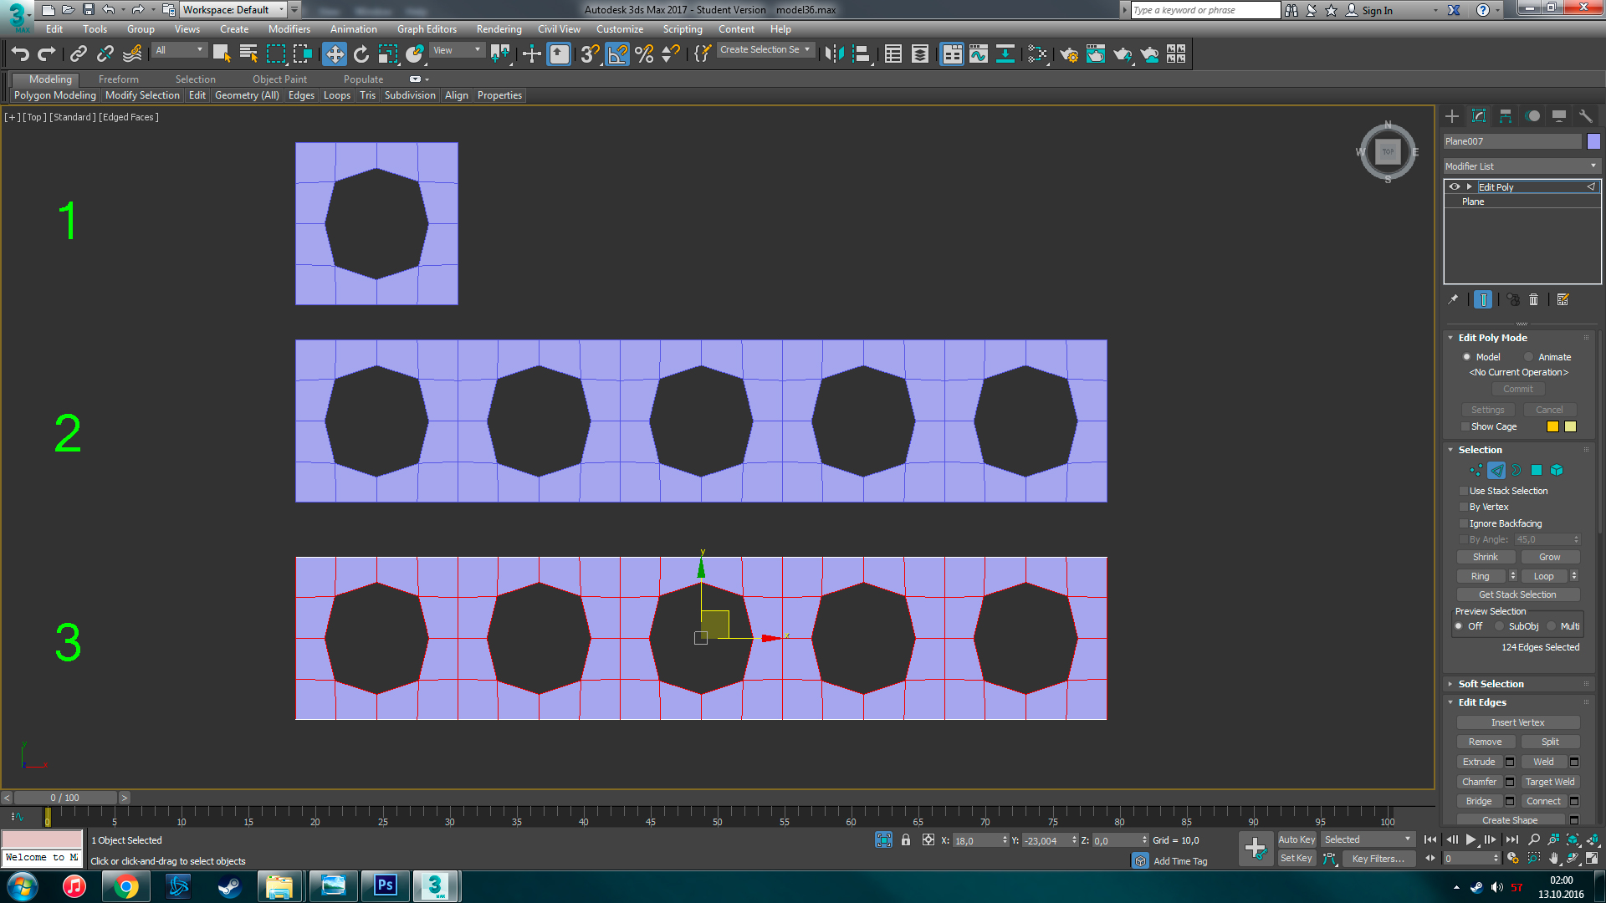
Task: Click the Modeling tab in ribbon
Action: [x=51, y=79]
